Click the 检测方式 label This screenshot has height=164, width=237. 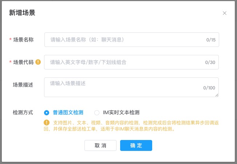pos(23,112)
